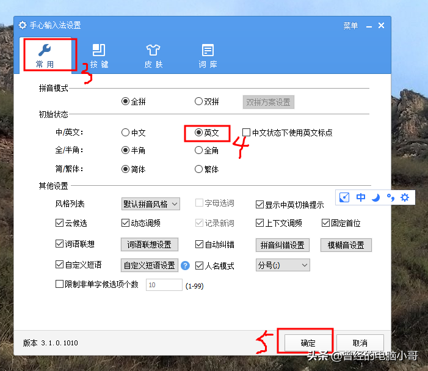The image size is (428, 371).
Task: Select 半角 width option
Action: pyautogui.click(x=134, y=150)
